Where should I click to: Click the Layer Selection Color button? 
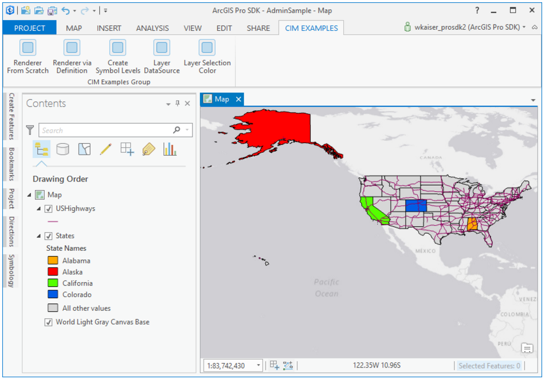click(207, 57)
